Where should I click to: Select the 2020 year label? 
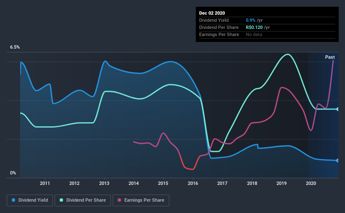coord(311,183)
